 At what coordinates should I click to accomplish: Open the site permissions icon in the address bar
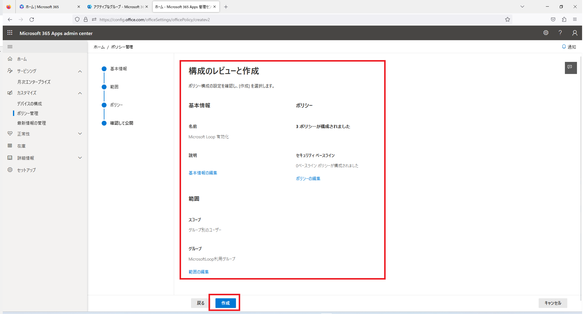pos(94,19)
